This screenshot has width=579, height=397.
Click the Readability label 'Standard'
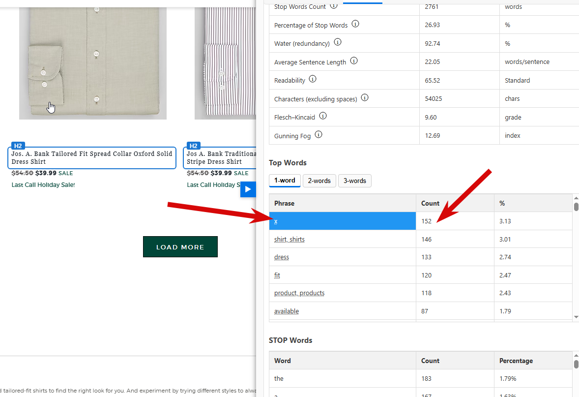coord(518,81)
